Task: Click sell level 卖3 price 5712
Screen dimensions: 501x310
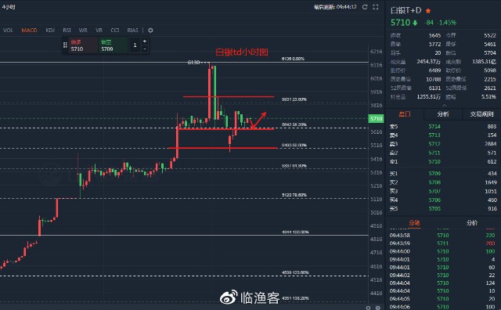Action: (x=434, y=144)
